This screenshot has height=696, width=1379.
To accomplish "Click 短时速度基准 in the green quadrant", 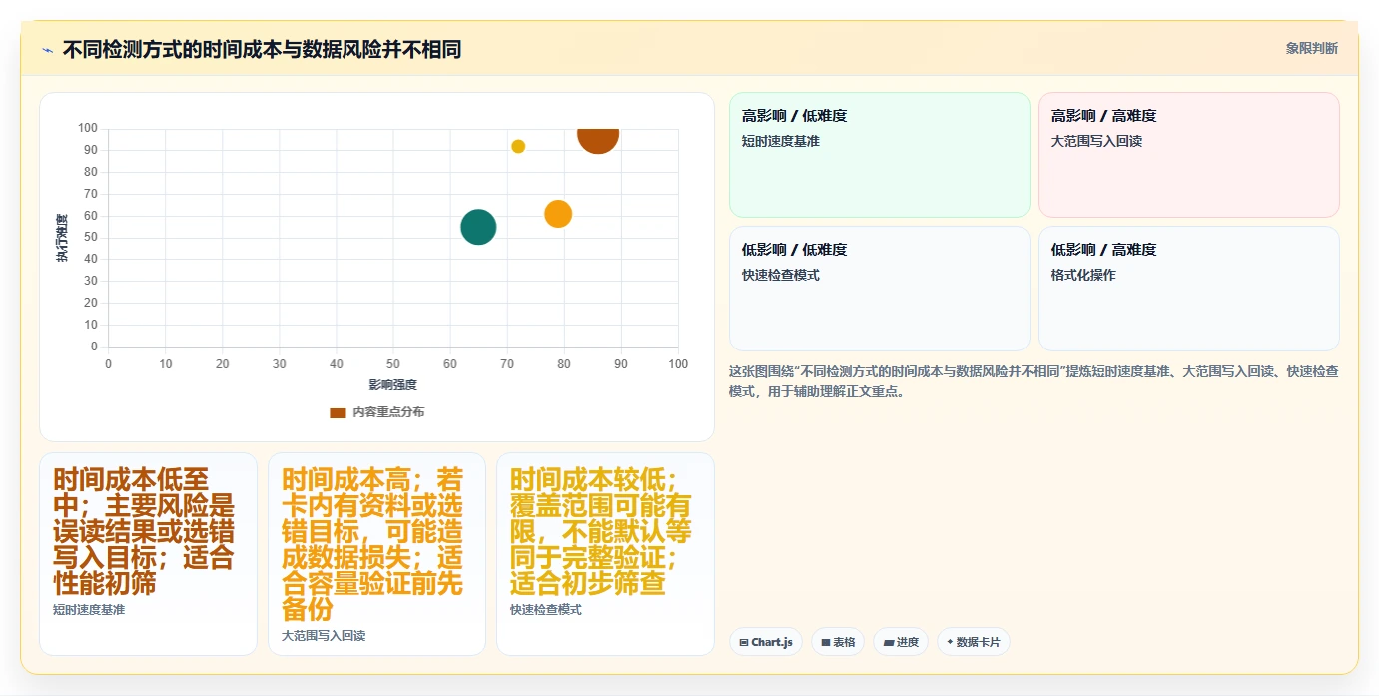I will [781, 142].
